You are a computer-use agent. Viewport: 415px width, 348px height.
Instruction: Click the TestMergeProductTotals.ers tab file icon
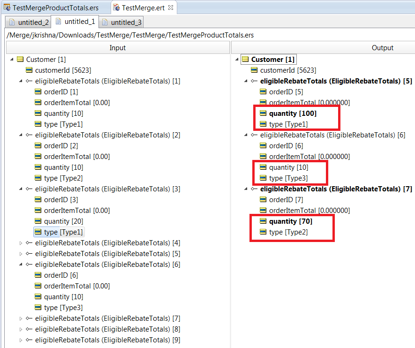click(7, 8)
